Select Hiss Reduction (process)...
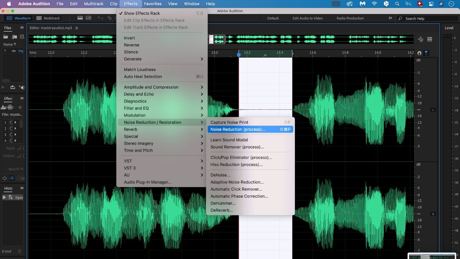Viewport: 460px width, 259px height. (x=250, y=164)
